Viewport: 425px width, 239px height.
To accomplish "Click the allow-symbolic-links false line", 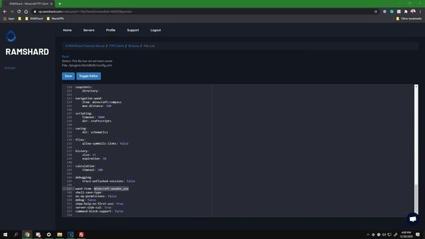I will pyautogui.click(x=105, y=143).
